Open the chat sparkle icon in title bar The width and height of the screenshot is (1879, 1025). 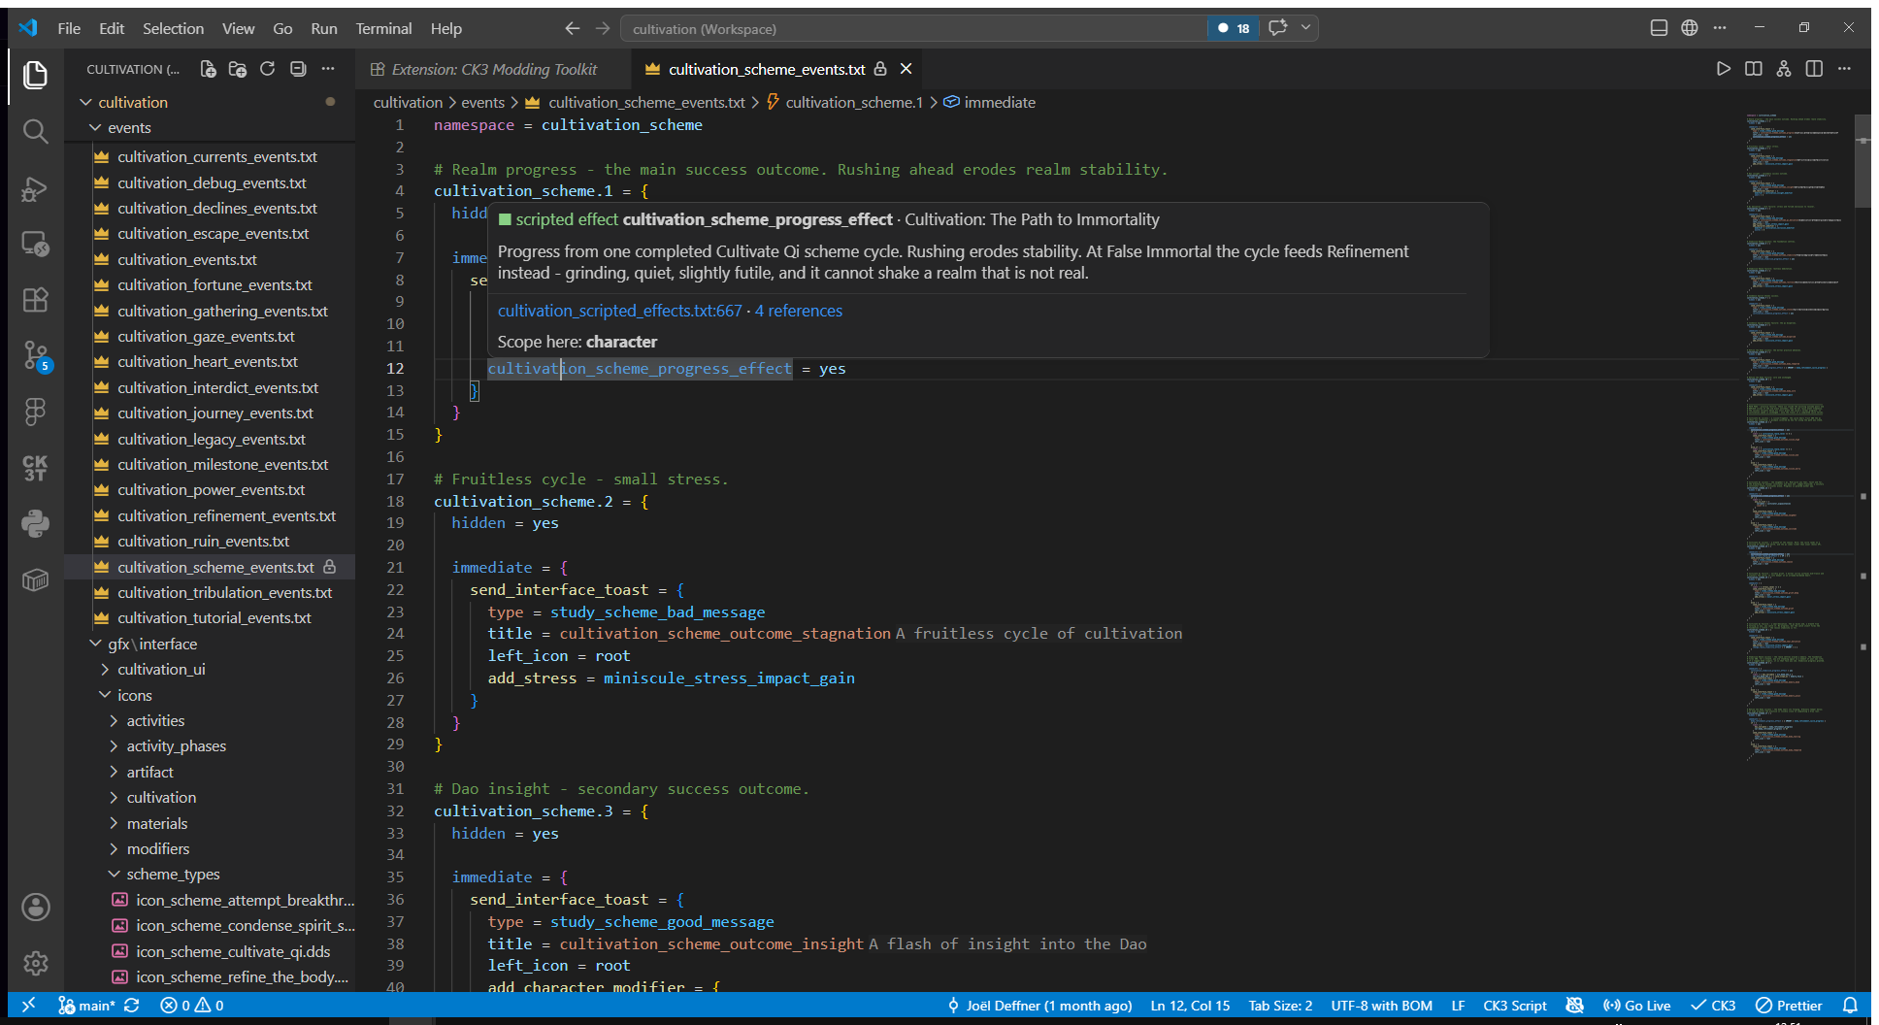(1278, 28)
